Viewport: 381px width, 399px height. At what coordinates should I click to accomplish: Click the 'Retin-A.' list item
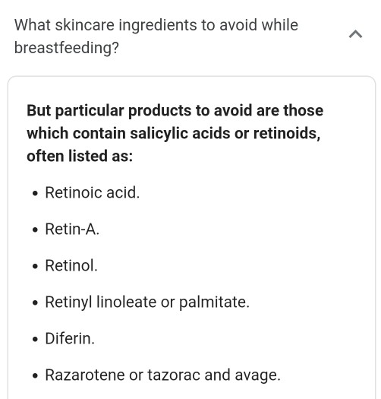point(72,229)
